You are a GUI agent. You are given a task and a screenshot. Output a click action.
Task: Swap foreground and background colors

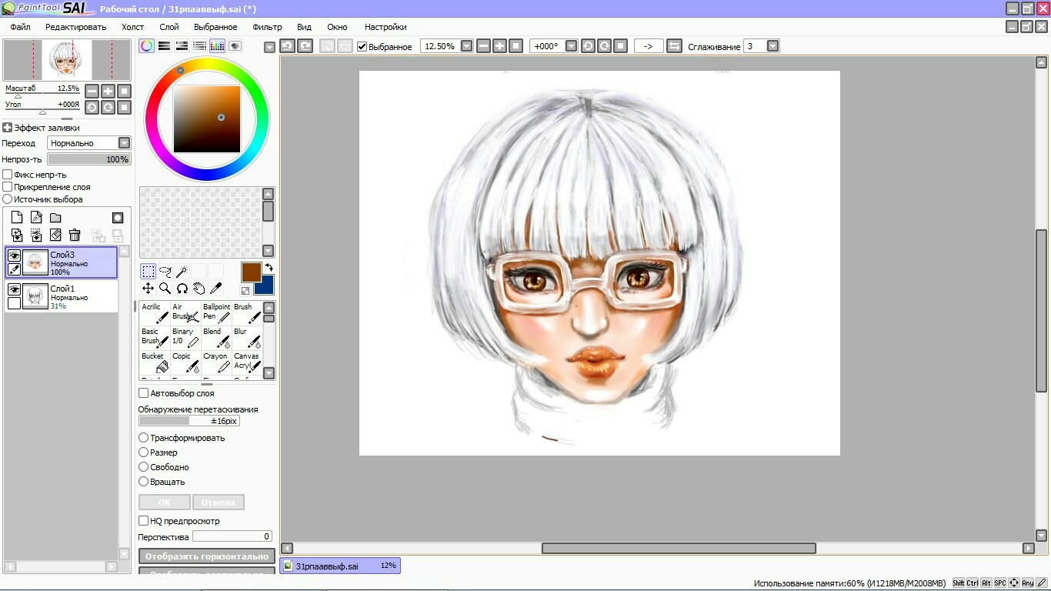coord(269,268)
